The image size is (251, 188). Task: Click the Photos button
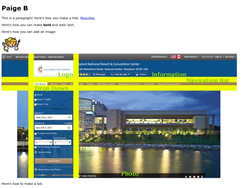141,74
